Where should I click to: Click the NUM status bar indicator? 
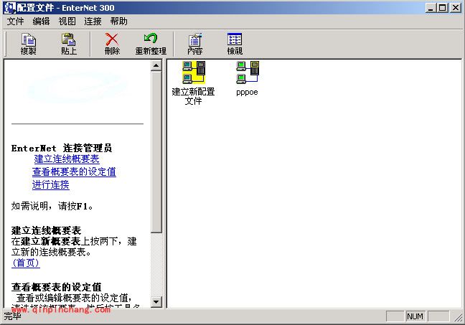[x=415, y=316]
